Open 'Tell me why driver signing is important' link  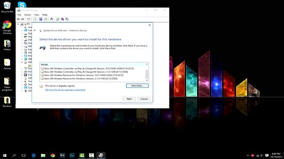[x=65, y=90]
